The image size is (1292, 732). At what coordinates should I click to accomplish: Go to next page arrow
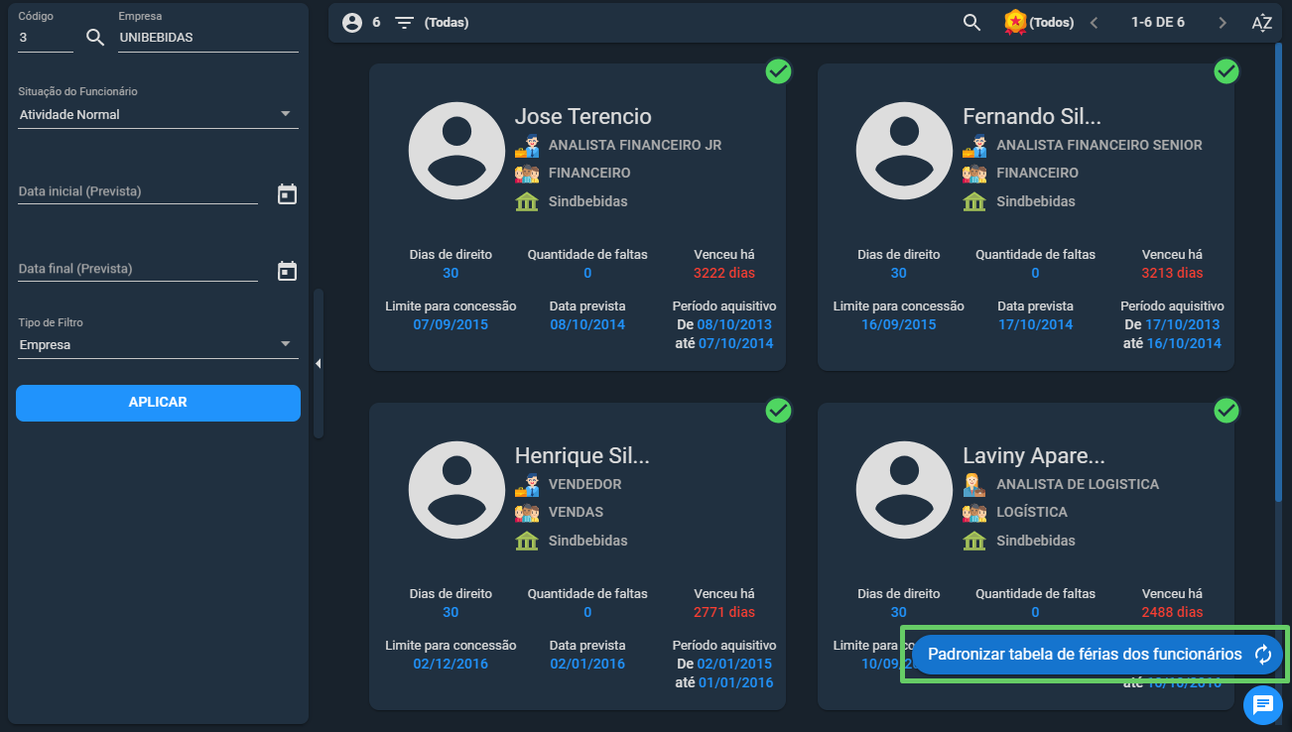[1223, 22]
